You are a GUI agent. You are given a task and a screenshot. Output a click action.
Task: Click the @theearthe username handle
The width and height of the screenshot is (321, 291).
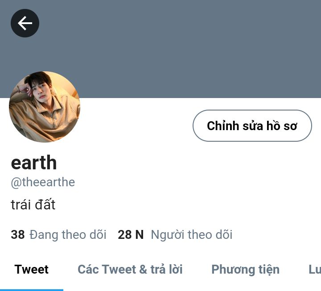[43, 182]
